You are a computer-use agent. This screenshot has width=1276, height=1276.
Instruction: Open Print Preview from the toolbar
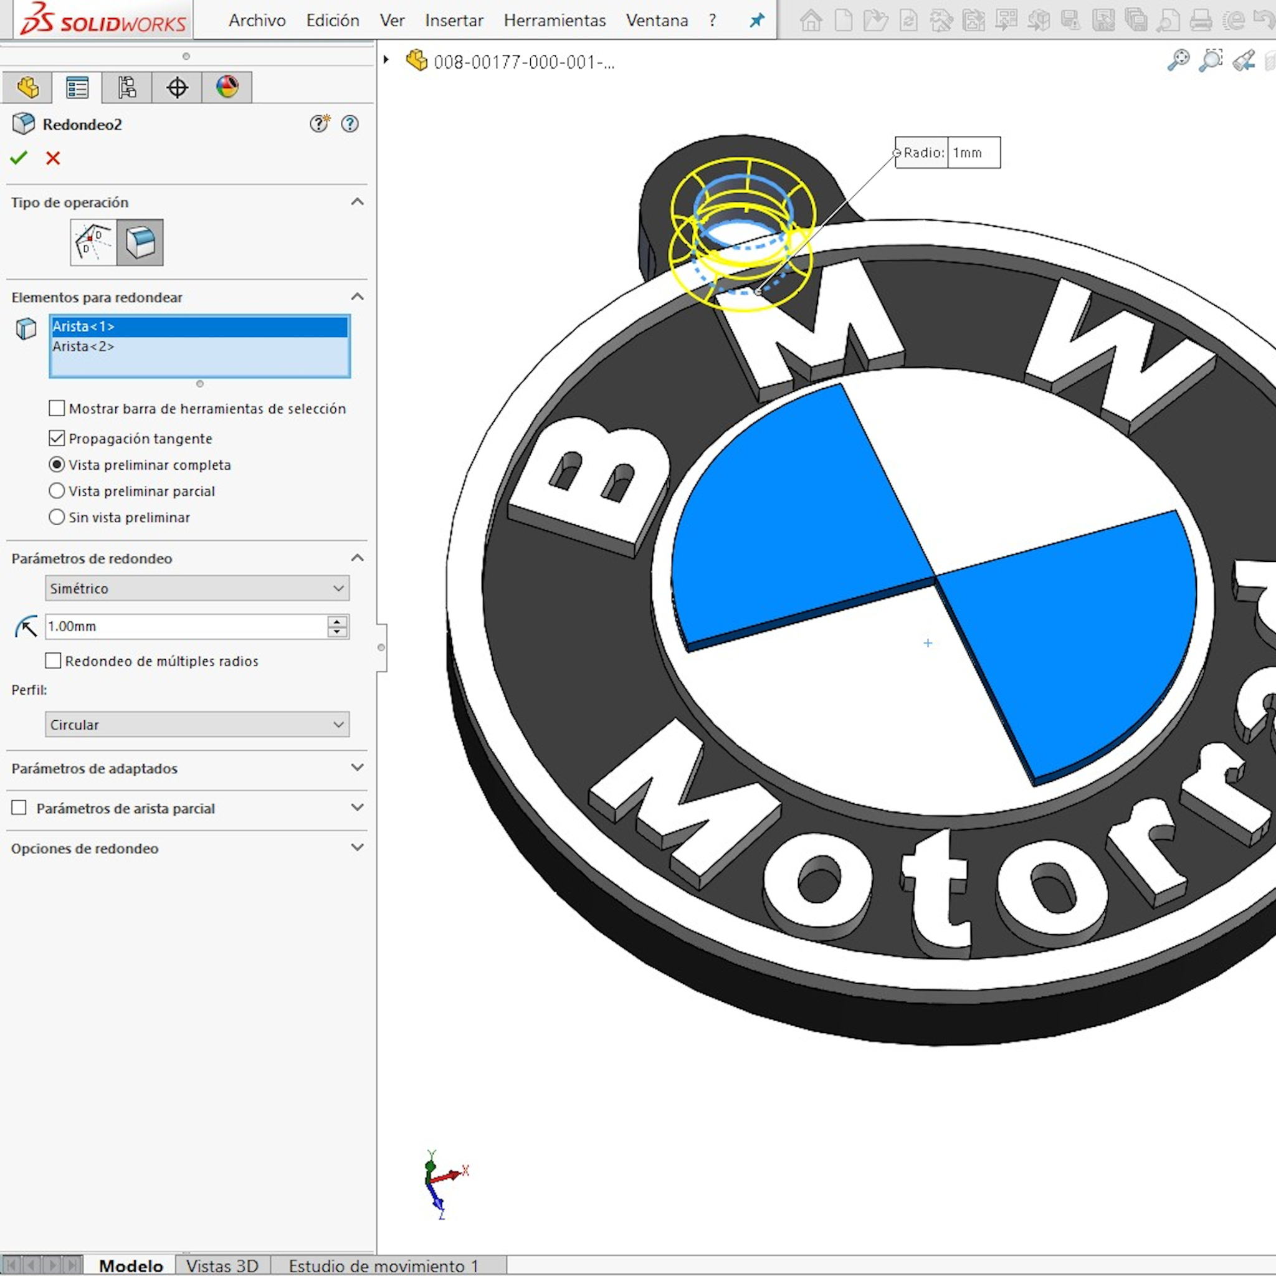coord(1168,21)
